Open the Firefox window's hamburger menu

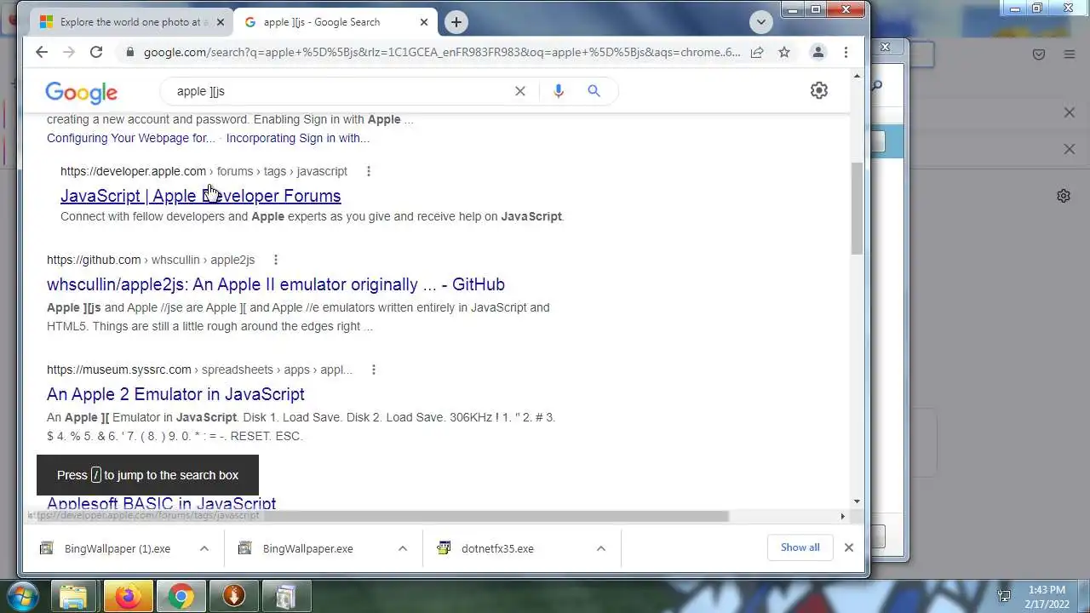[1069, 54]
